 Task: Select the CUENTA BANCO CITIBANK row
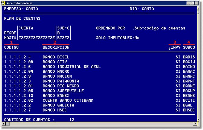click(99, 100)
